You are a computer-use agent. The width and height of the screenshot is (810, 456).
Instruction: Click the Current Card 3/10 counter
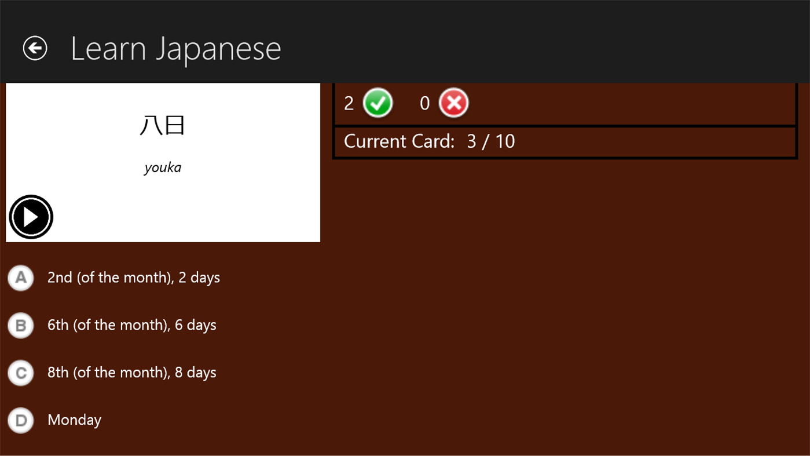coord(429,141)
